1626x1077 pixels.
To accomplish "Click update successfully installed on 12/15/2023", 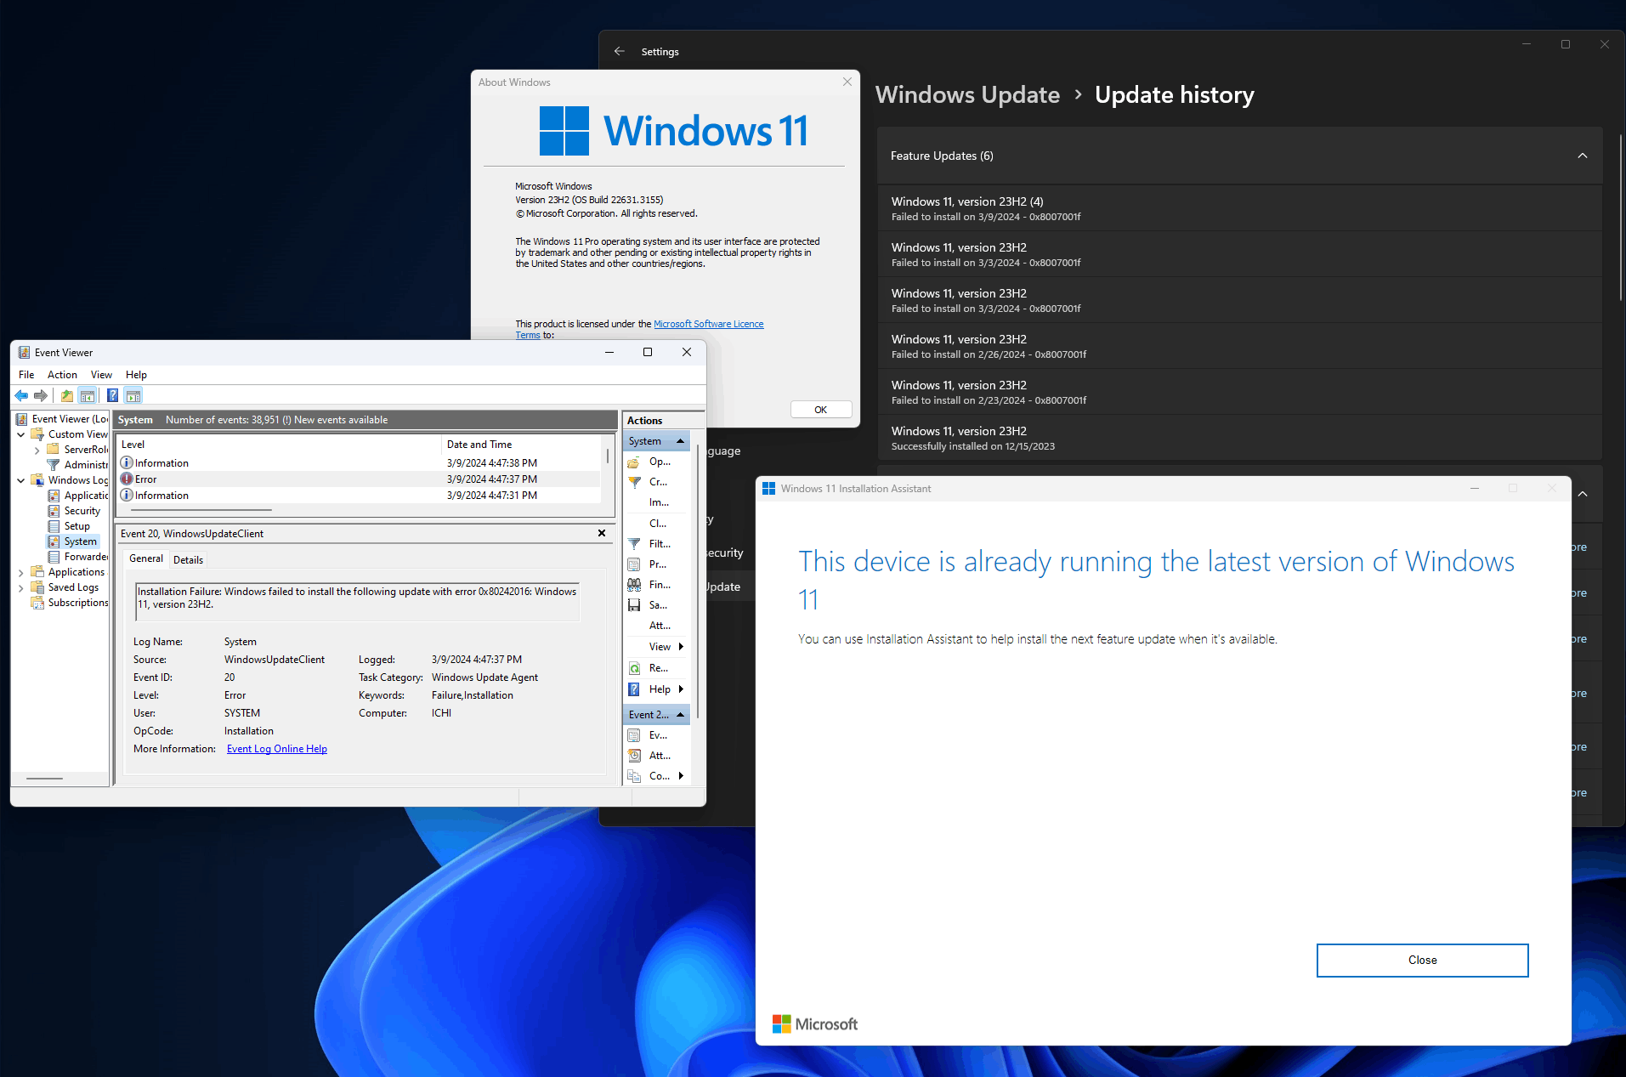I will click(x=1239, y=438).
